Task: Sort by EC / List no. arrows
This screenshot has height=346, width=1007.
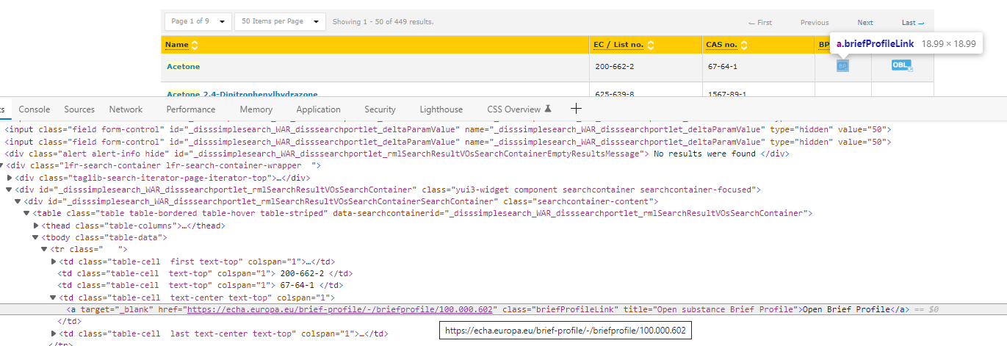Action: tap(651, 45)
